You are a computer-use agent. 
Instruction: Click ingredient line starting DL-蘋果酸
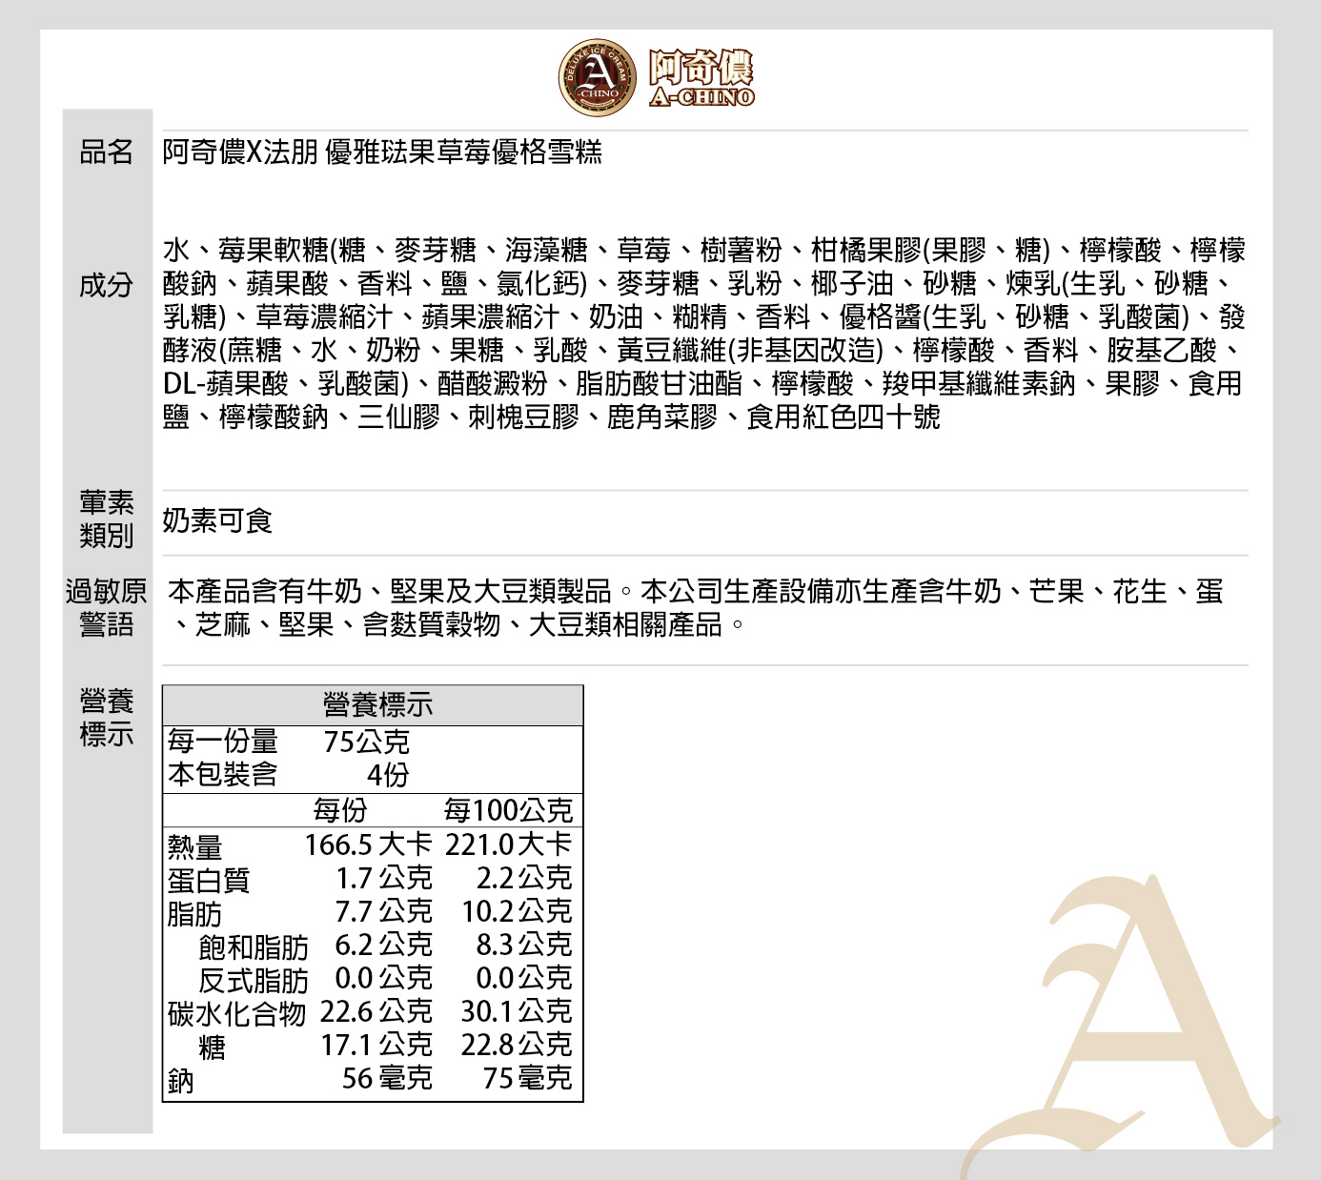[x=702, y=383]
